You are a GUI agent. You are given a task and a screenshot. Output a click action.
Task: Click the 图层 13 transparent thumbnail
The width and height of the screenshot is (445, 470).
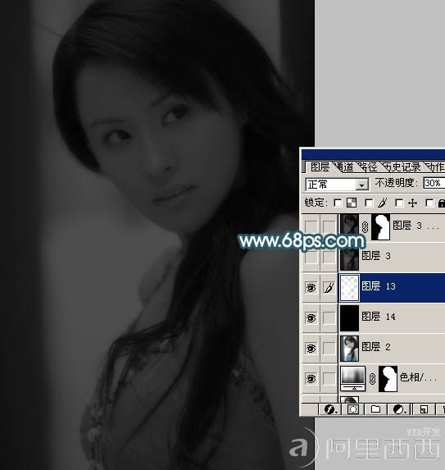coord(349,288)
